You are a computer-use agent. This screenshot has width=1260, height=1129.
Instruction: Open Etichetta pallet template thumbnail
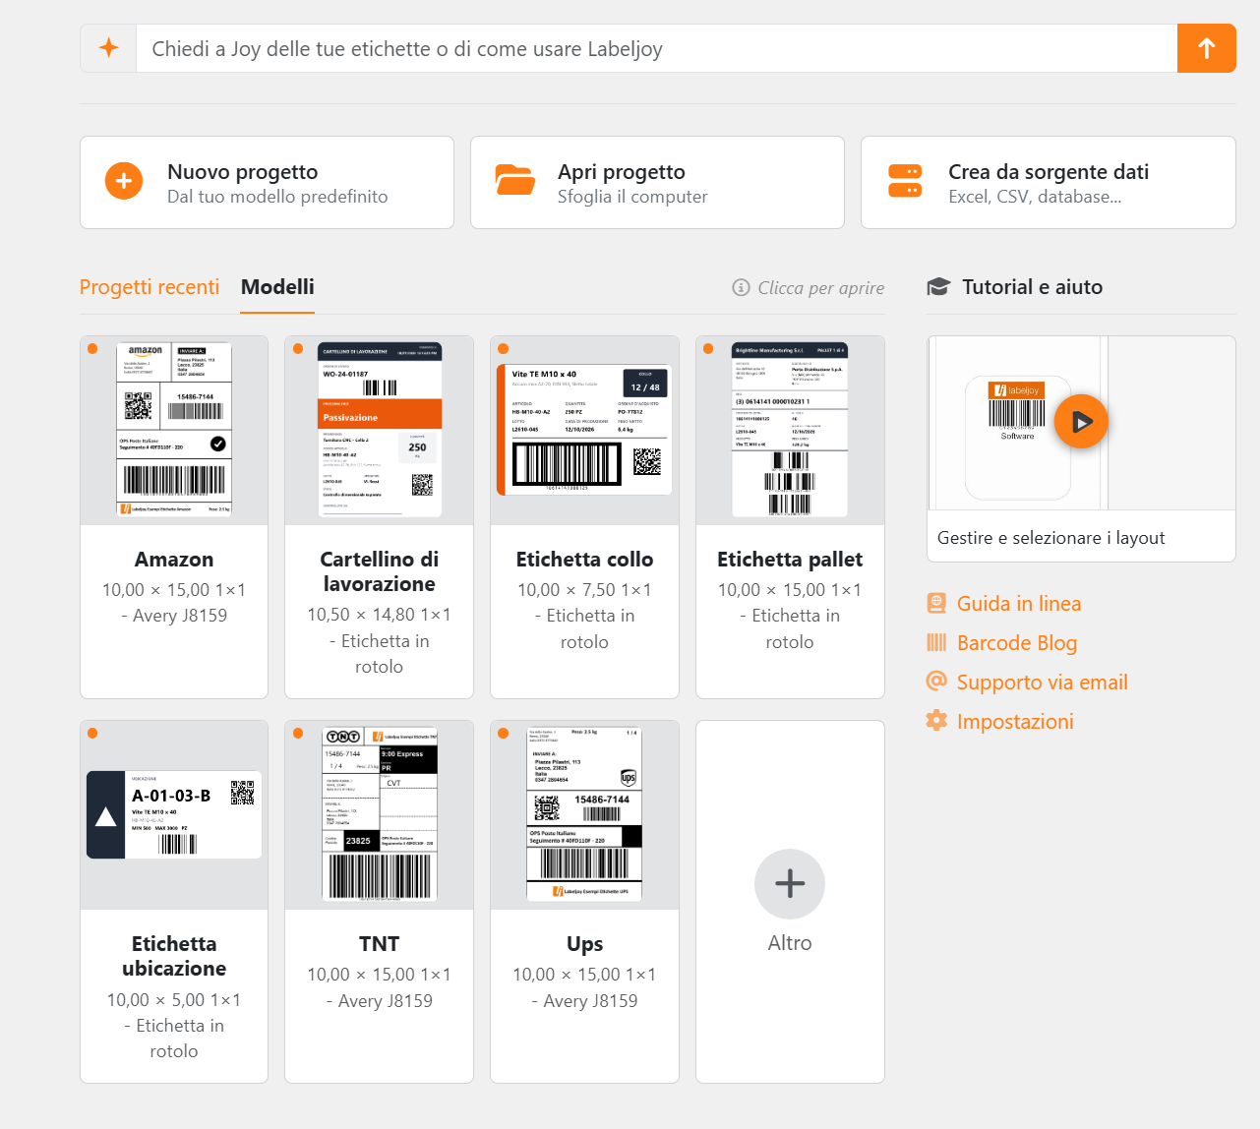790,430
